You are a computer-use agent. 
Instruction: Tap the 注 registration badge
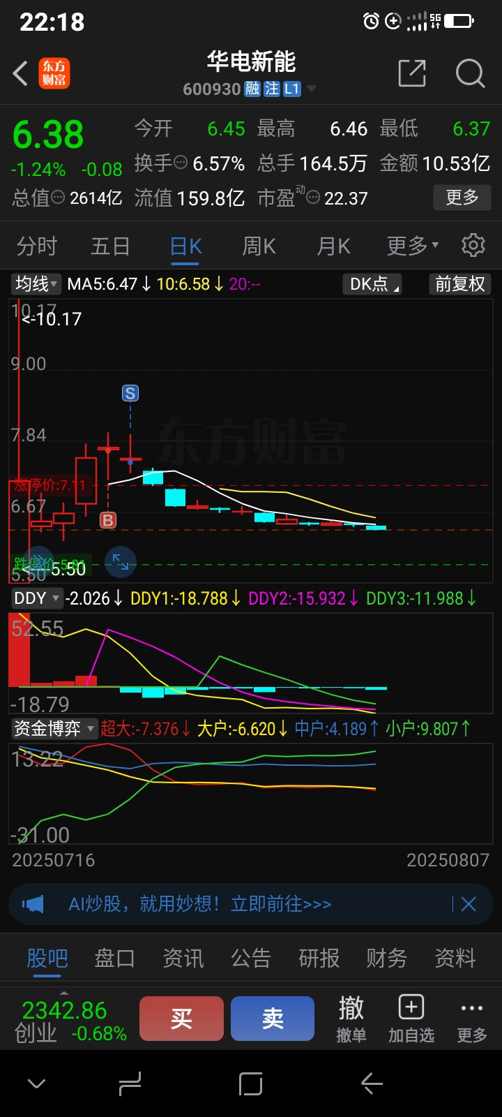(x=272, y=89)
